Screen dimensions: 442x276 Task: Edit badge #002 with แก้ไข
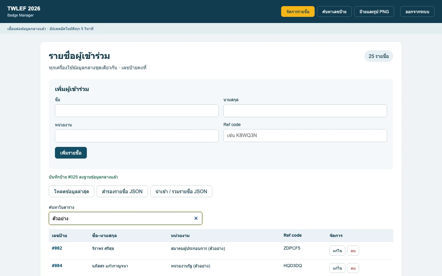337,251
